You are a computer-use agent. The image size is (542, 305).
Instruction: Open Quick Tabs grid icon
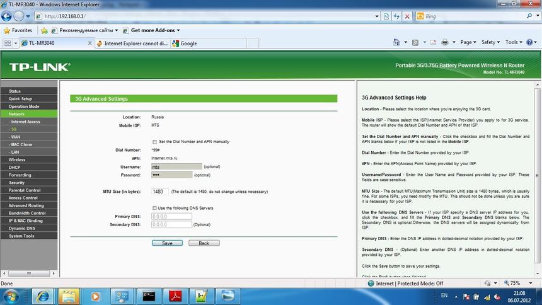coord(8,43)
